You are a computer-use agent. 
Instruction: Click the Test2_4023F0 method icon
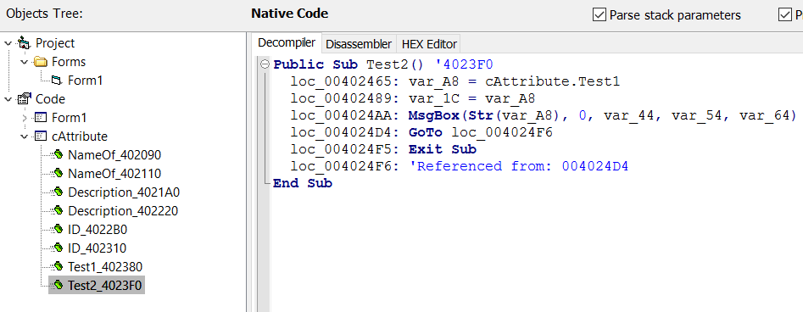(58, 286)
